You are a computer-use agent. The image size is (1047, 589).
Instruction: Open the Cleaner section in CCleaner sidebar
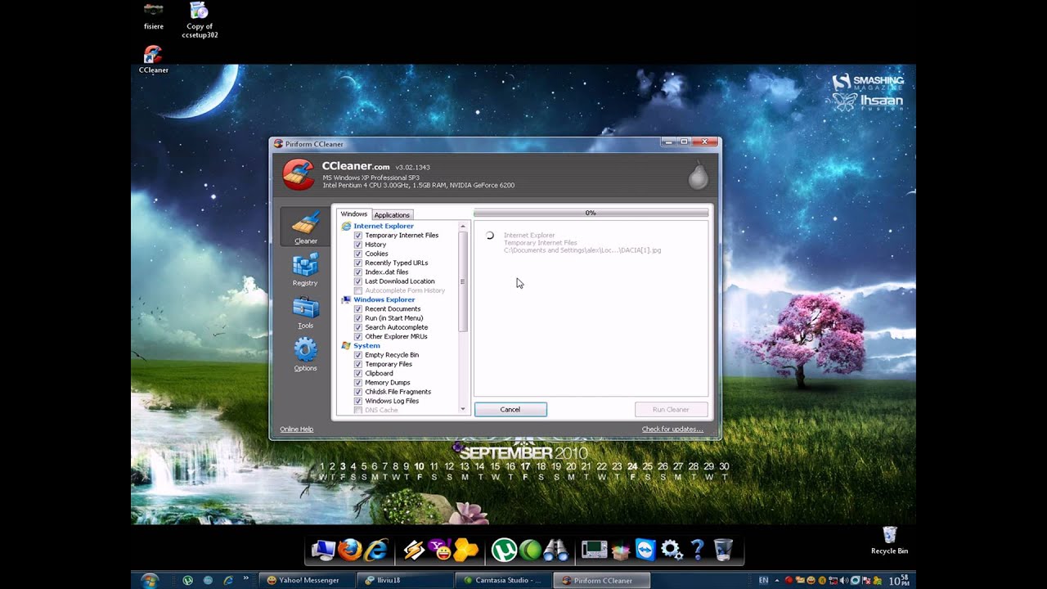(x=305, y=227)
